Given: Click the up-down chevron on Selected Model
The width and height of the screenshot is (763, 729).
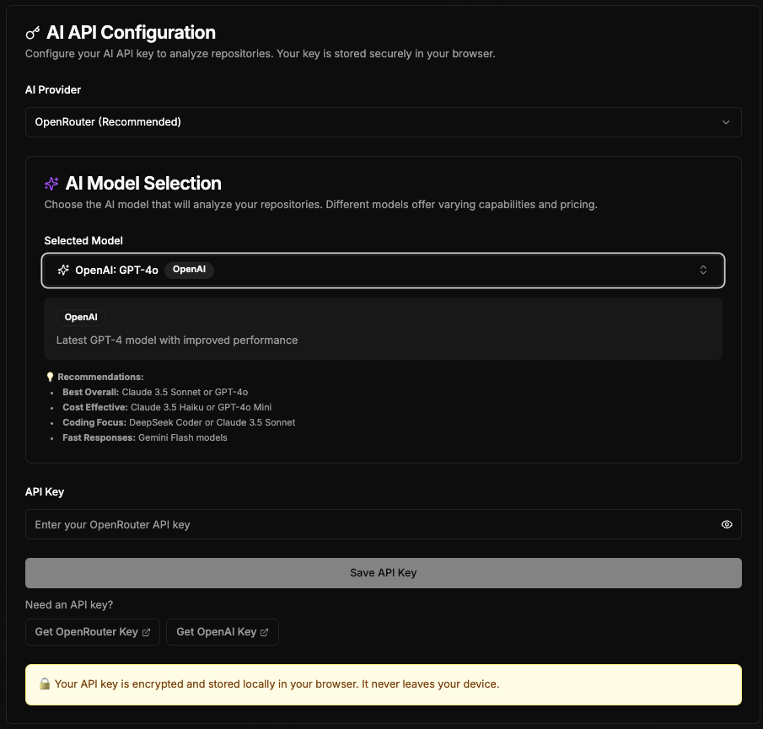Looking at the screenshot, I should tap(703, 270).
